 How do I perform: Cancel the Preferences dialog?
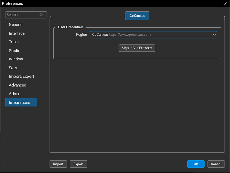click(216, 164)
